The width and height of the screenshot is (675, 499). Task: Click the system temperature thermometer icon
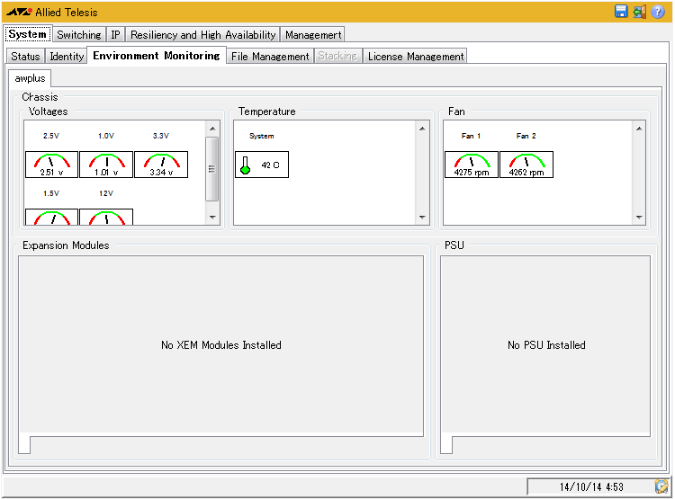pyautogui.click(x=245, y=165)
